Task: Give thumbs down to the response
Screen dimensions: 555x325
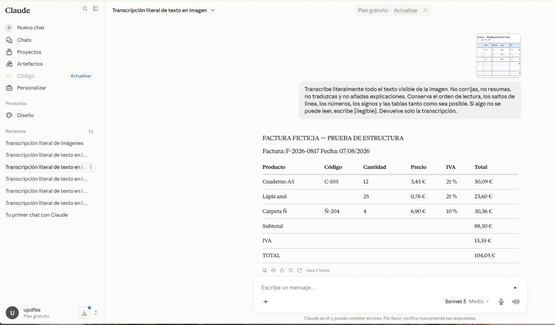Action: [x=291, y=270]
